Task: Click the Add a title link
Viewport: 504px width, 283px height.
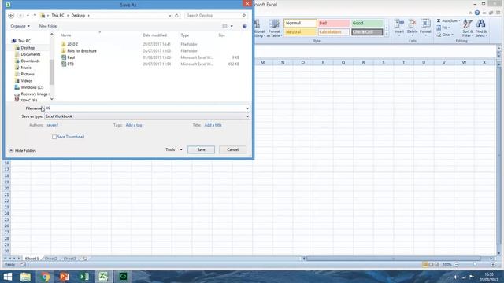Action: coord(213,125)
